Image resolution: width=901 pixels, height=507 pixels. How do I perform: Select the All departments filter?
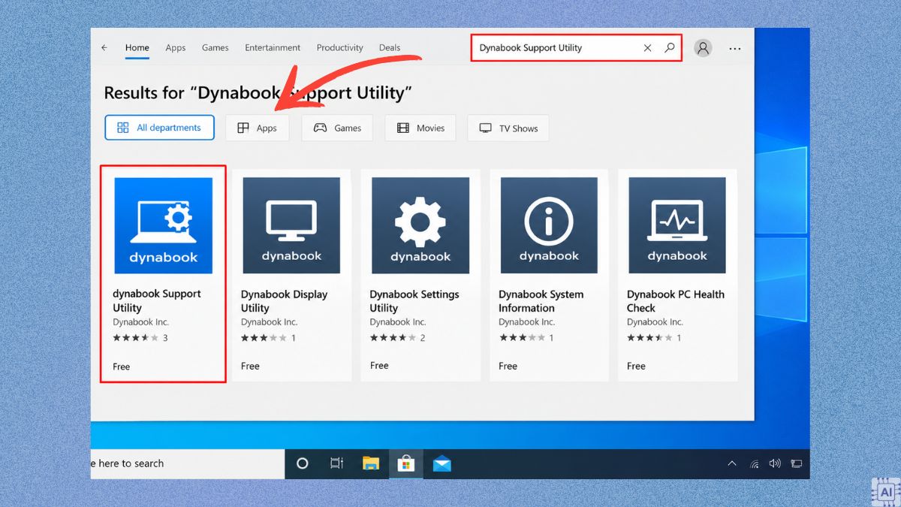click(159, 128)
